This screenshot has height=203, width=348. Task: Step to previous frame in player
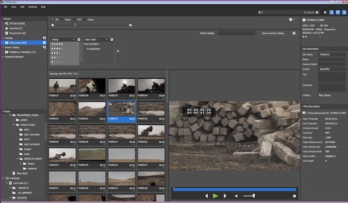207,196
